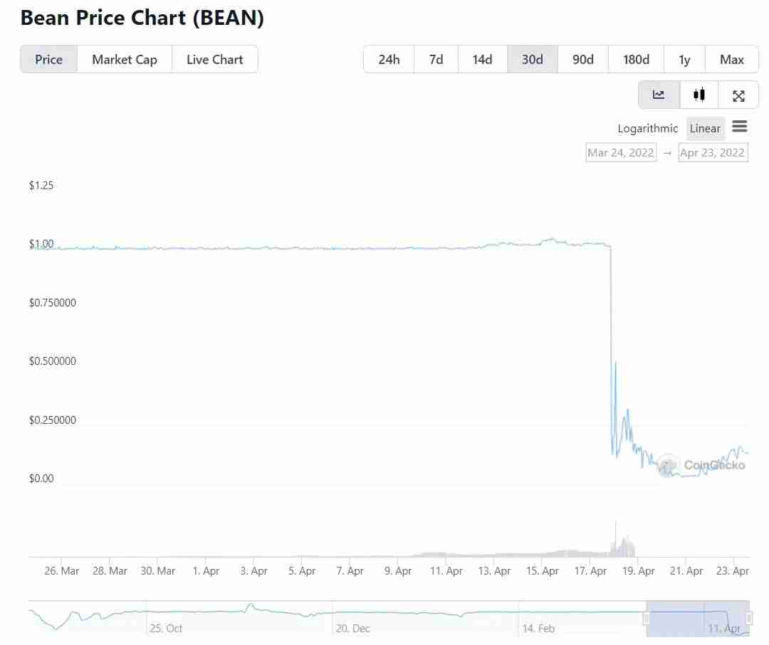The height and width of the screenshot is (645, 769).
Task: Click the fullscreen expand icon
Action: (x=738, y=95)
